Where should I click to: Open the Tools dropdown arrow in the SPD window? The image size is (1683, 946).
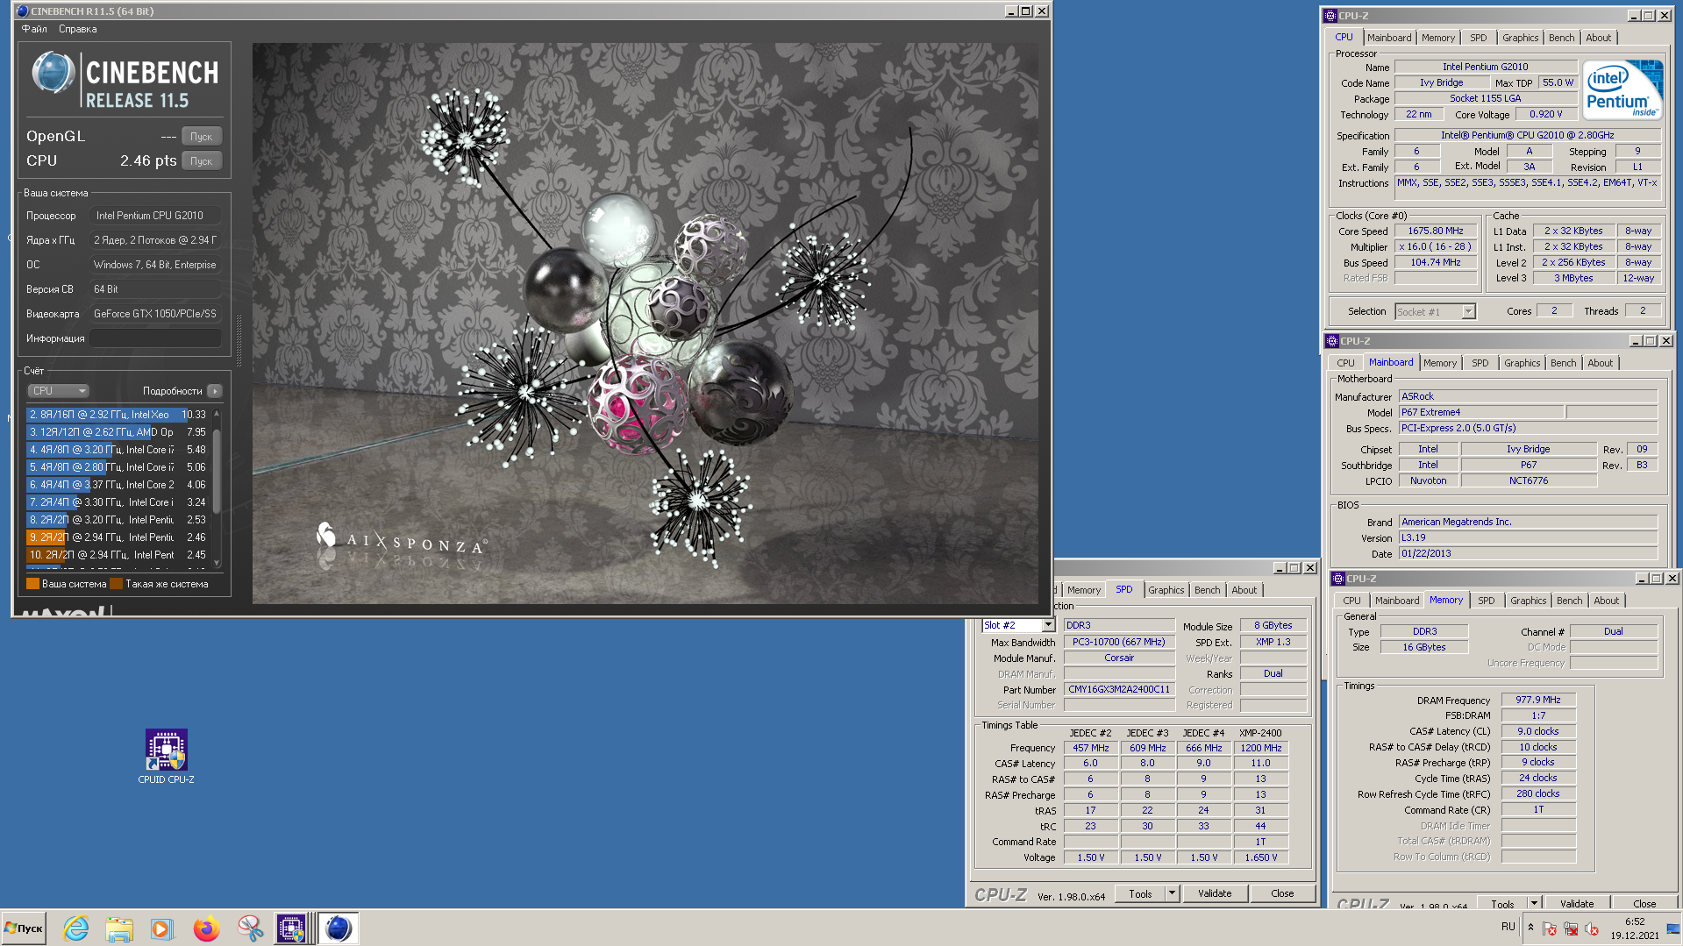(x=1172, y=893)
